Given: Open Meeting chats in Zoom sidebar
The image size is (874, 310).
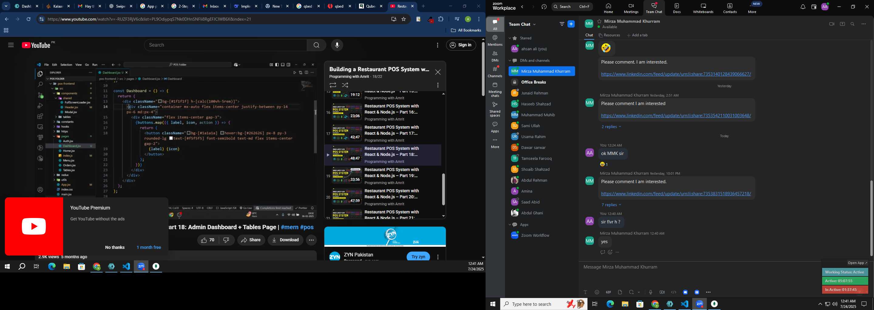Looking at the screenshot, I should point(495,90).
